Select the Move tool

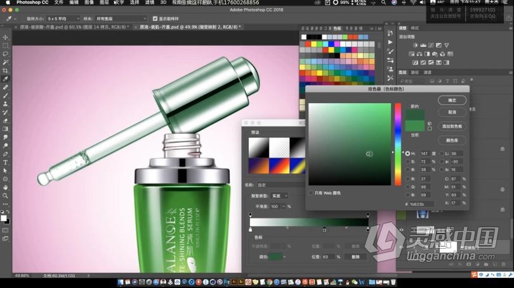pos(5,37)
